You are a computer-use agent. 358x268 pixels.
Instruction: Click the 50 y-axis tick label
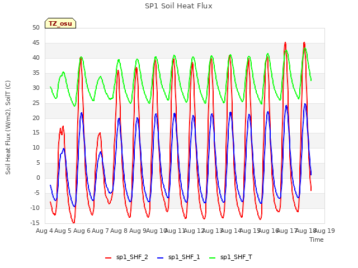(36, 28)
